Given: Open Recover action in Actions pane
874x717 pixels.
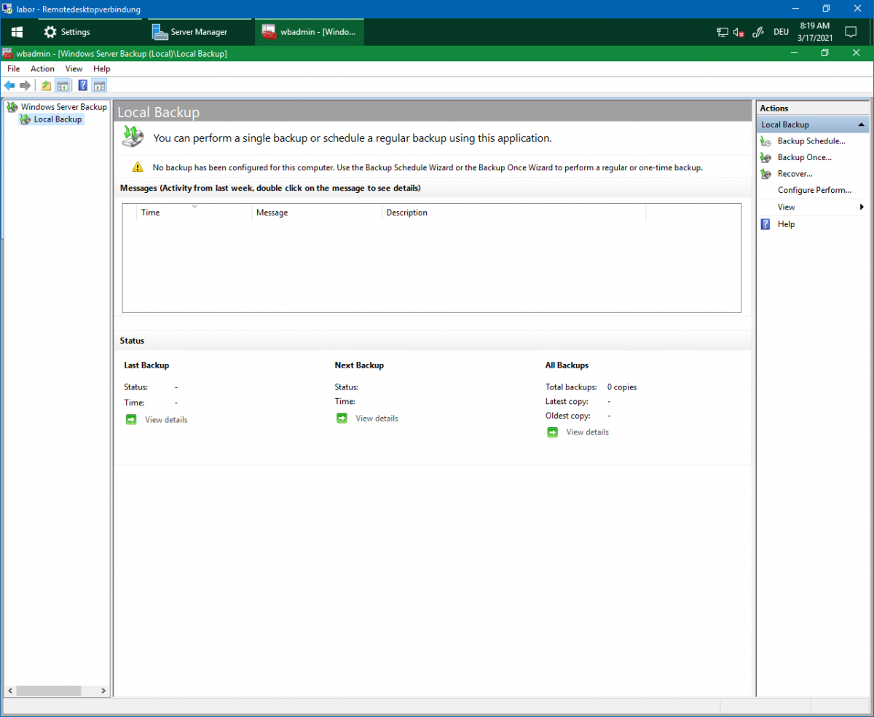Looking at the screenshot, I should pyautogui.click(x=795, y=174).
